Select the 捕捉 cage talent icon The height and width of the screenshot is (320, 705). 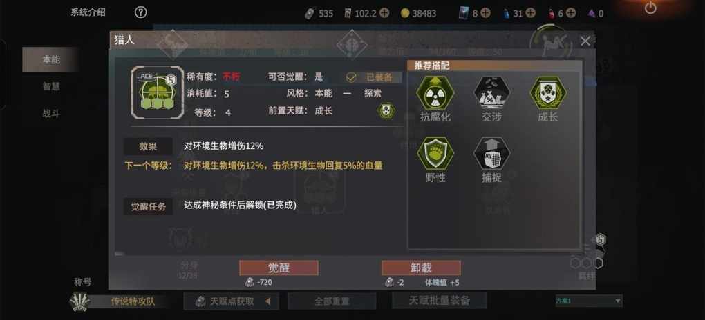coord(491,154)
